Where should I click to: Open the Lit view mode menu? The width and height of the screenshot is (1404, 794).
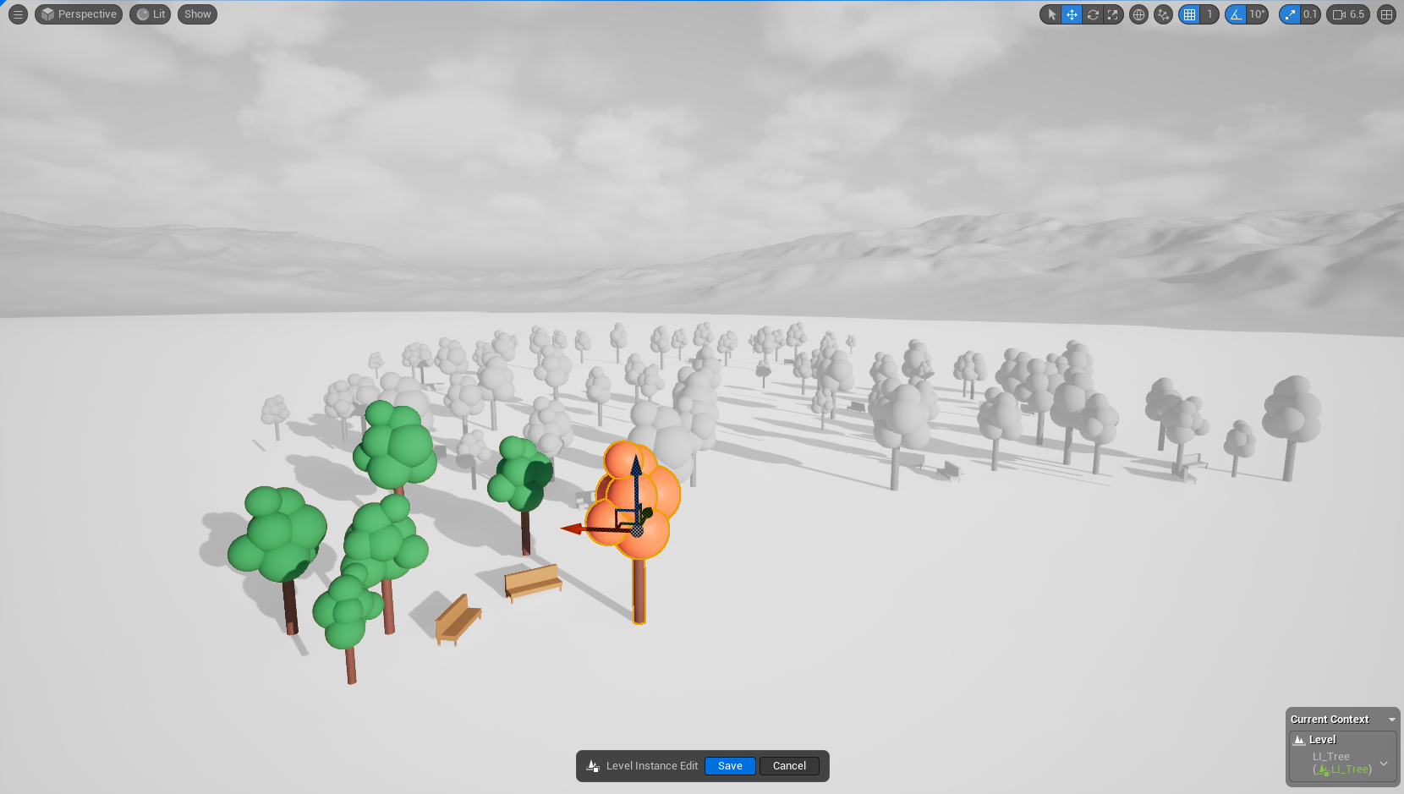[x=151, y=14]
